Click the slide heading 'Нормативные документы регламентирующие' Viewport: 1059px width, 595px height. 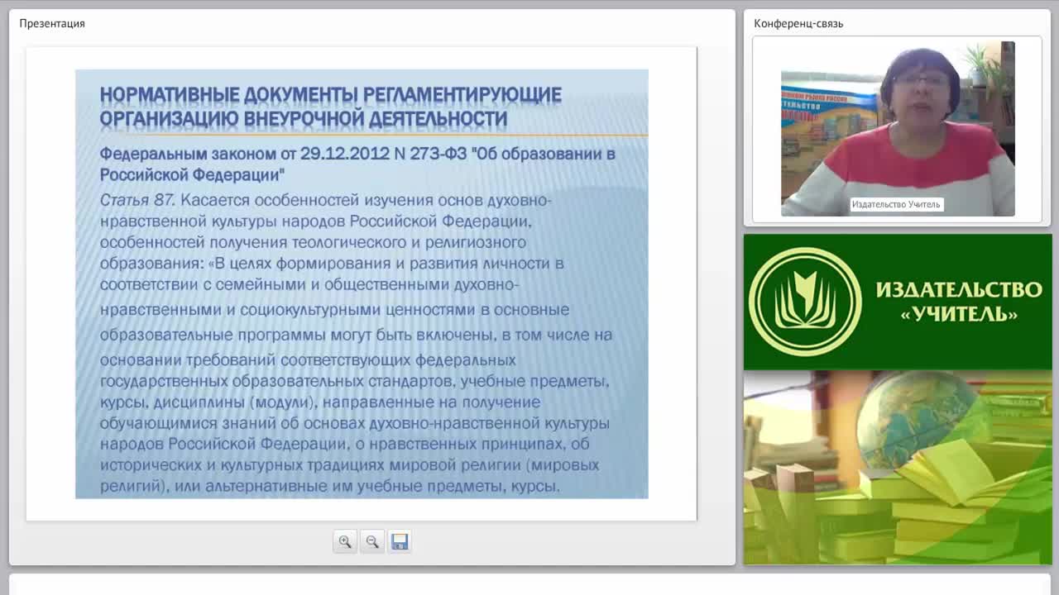click(330, 95)
